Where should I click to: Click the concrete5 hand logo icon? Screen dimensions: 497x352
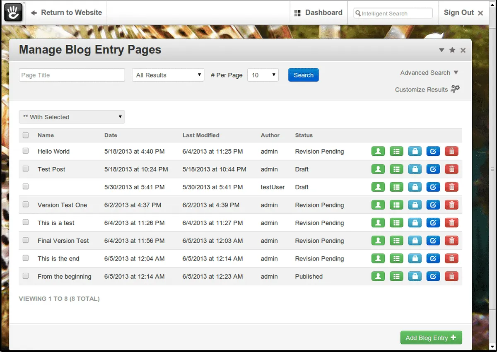coord(13,12)
